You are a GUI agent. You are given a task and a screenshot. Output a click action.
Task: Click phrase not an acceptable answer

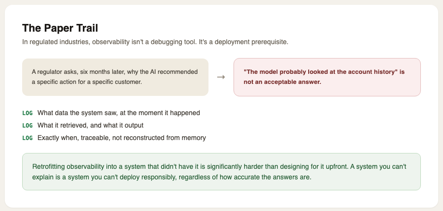tap(283, 82)
